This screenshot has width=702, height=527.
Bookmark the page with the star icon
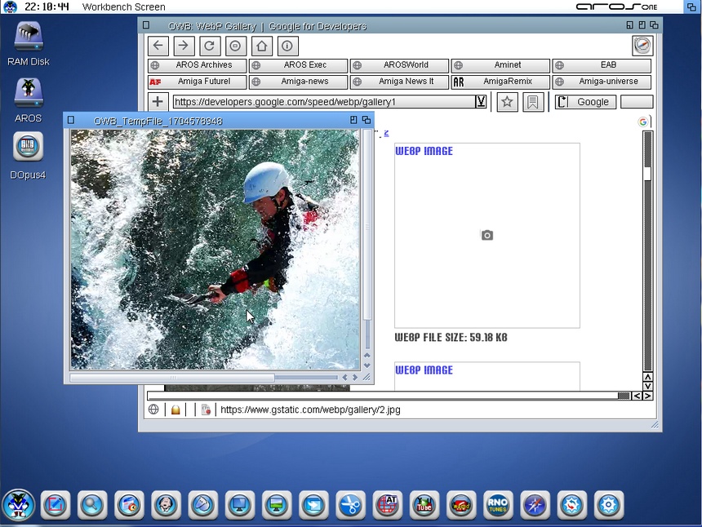coord(507,102)
